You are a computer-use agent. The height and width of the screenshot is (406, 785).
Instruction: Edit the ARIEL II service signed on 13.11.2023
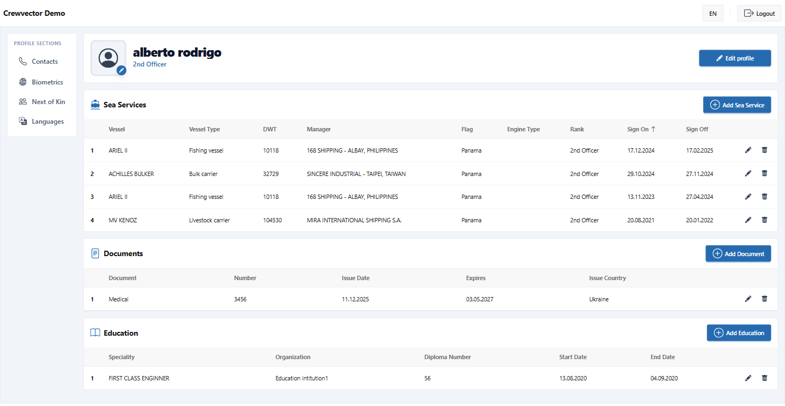(748, 197)
